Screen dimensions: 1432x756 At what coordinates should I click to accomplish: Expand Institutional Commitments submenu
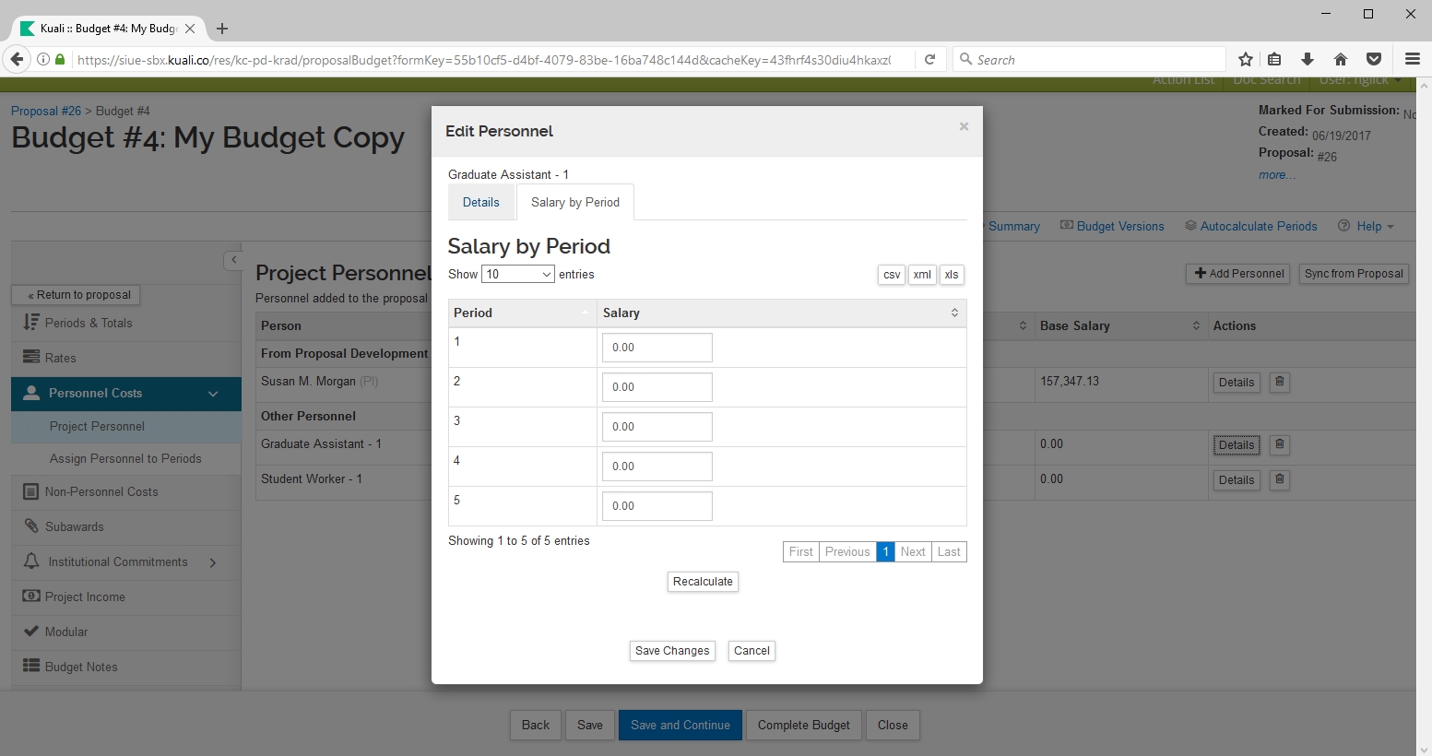coord(213,562)
